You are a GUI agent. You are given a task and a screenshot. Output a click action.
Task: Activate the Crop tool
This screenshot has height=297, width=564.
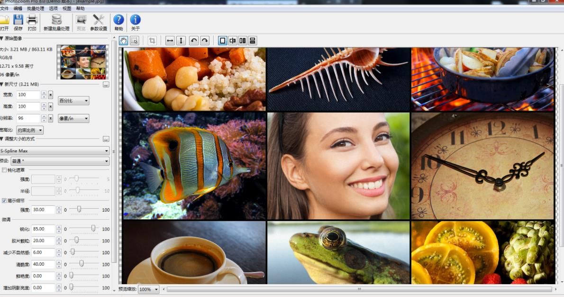pos(152,41)
